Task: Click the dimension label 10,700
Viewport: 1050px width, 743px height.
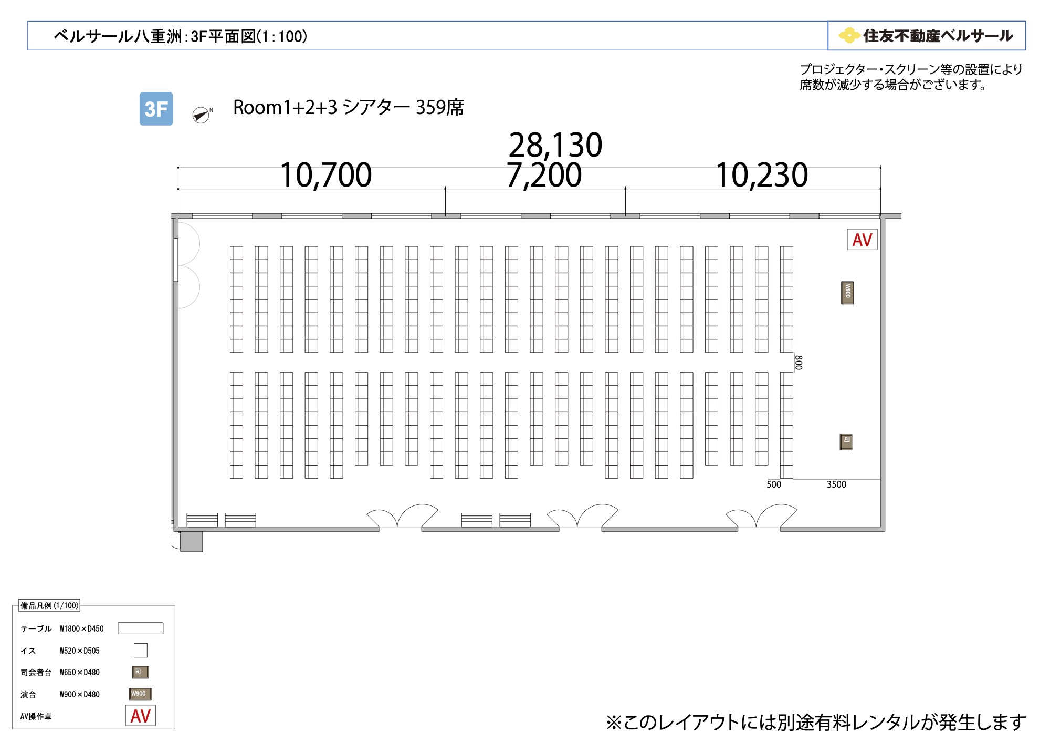Action: coord(325,175)
